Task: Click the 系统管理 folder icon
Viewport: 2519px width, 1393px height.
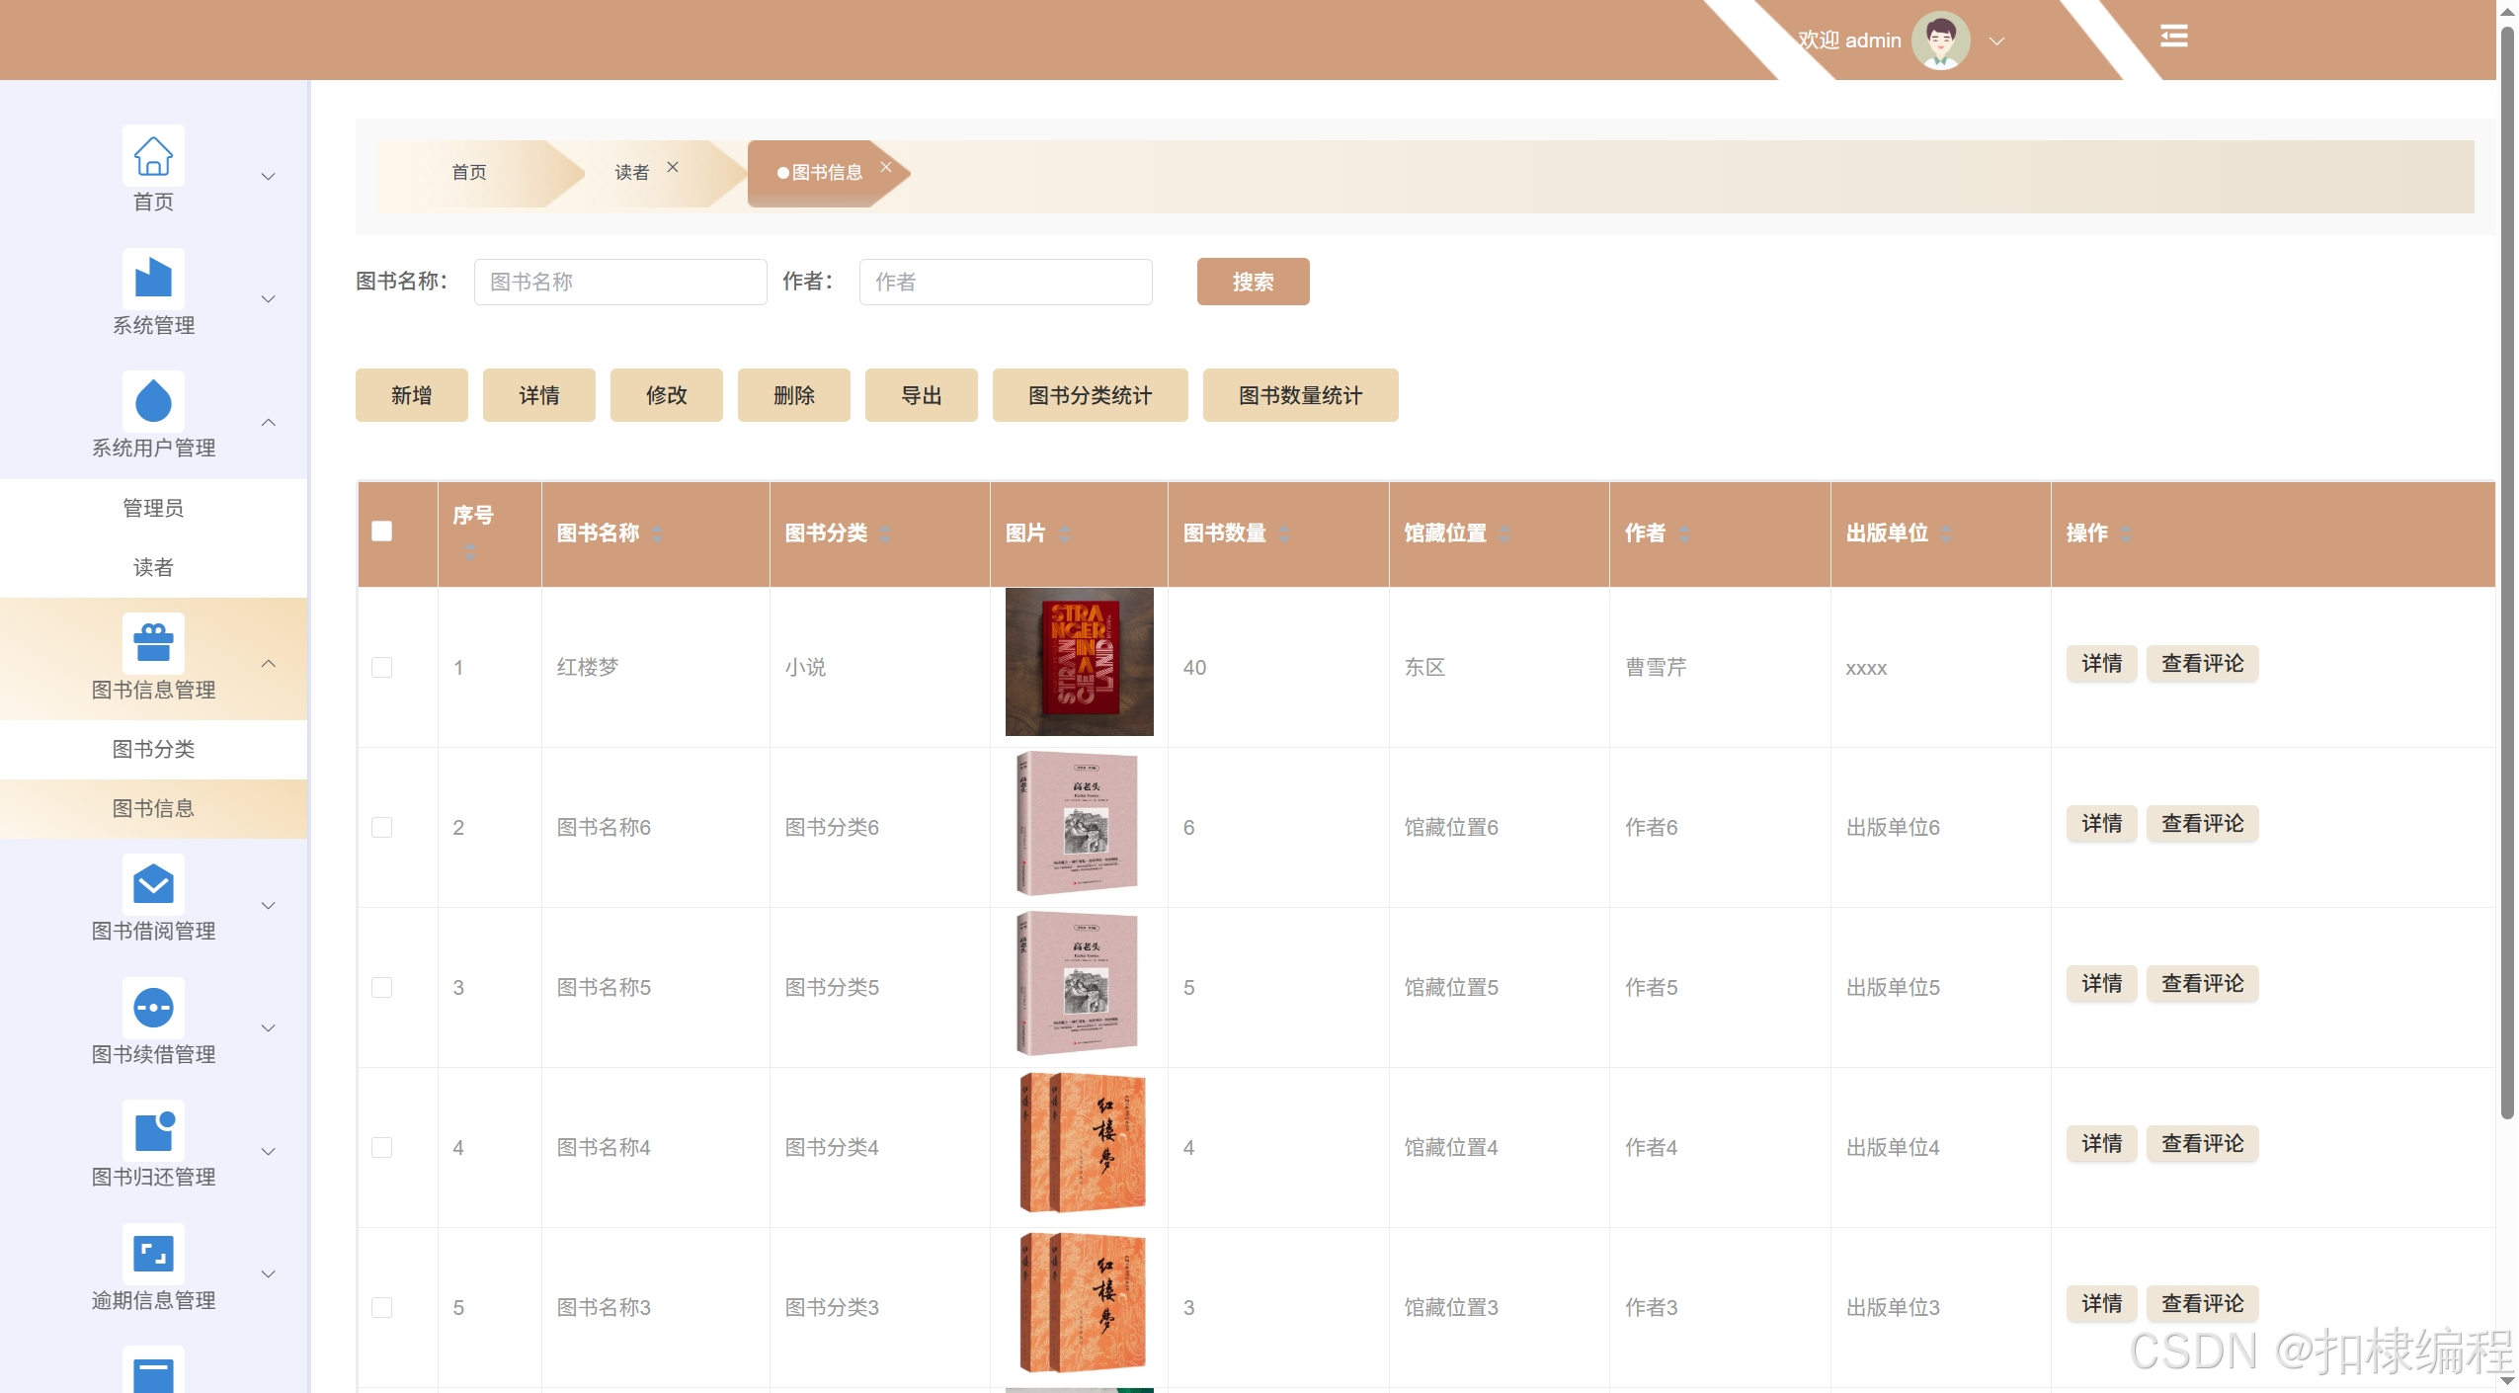Action: (153, 279)
